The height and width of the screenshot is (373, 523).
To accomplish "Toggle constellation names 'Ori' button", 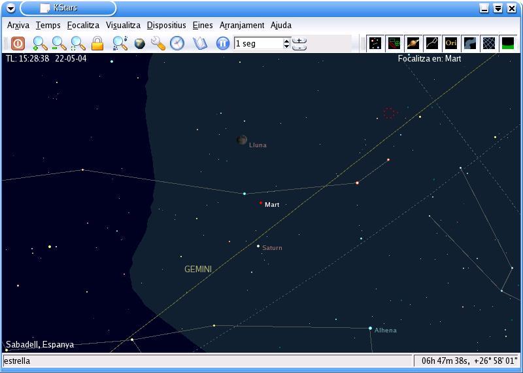I will (451, 43).
